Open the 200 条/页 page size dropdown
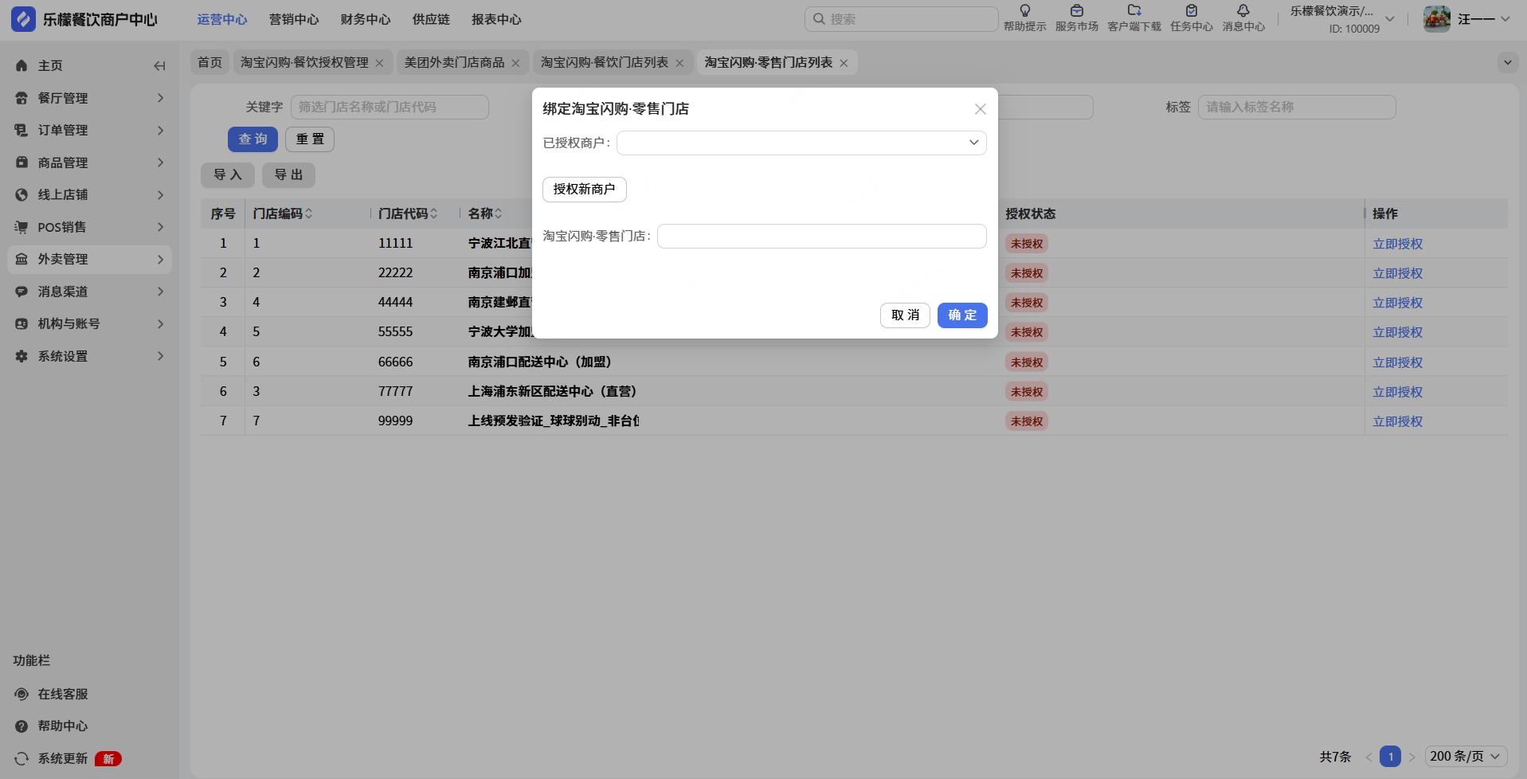 (1466, 757)
